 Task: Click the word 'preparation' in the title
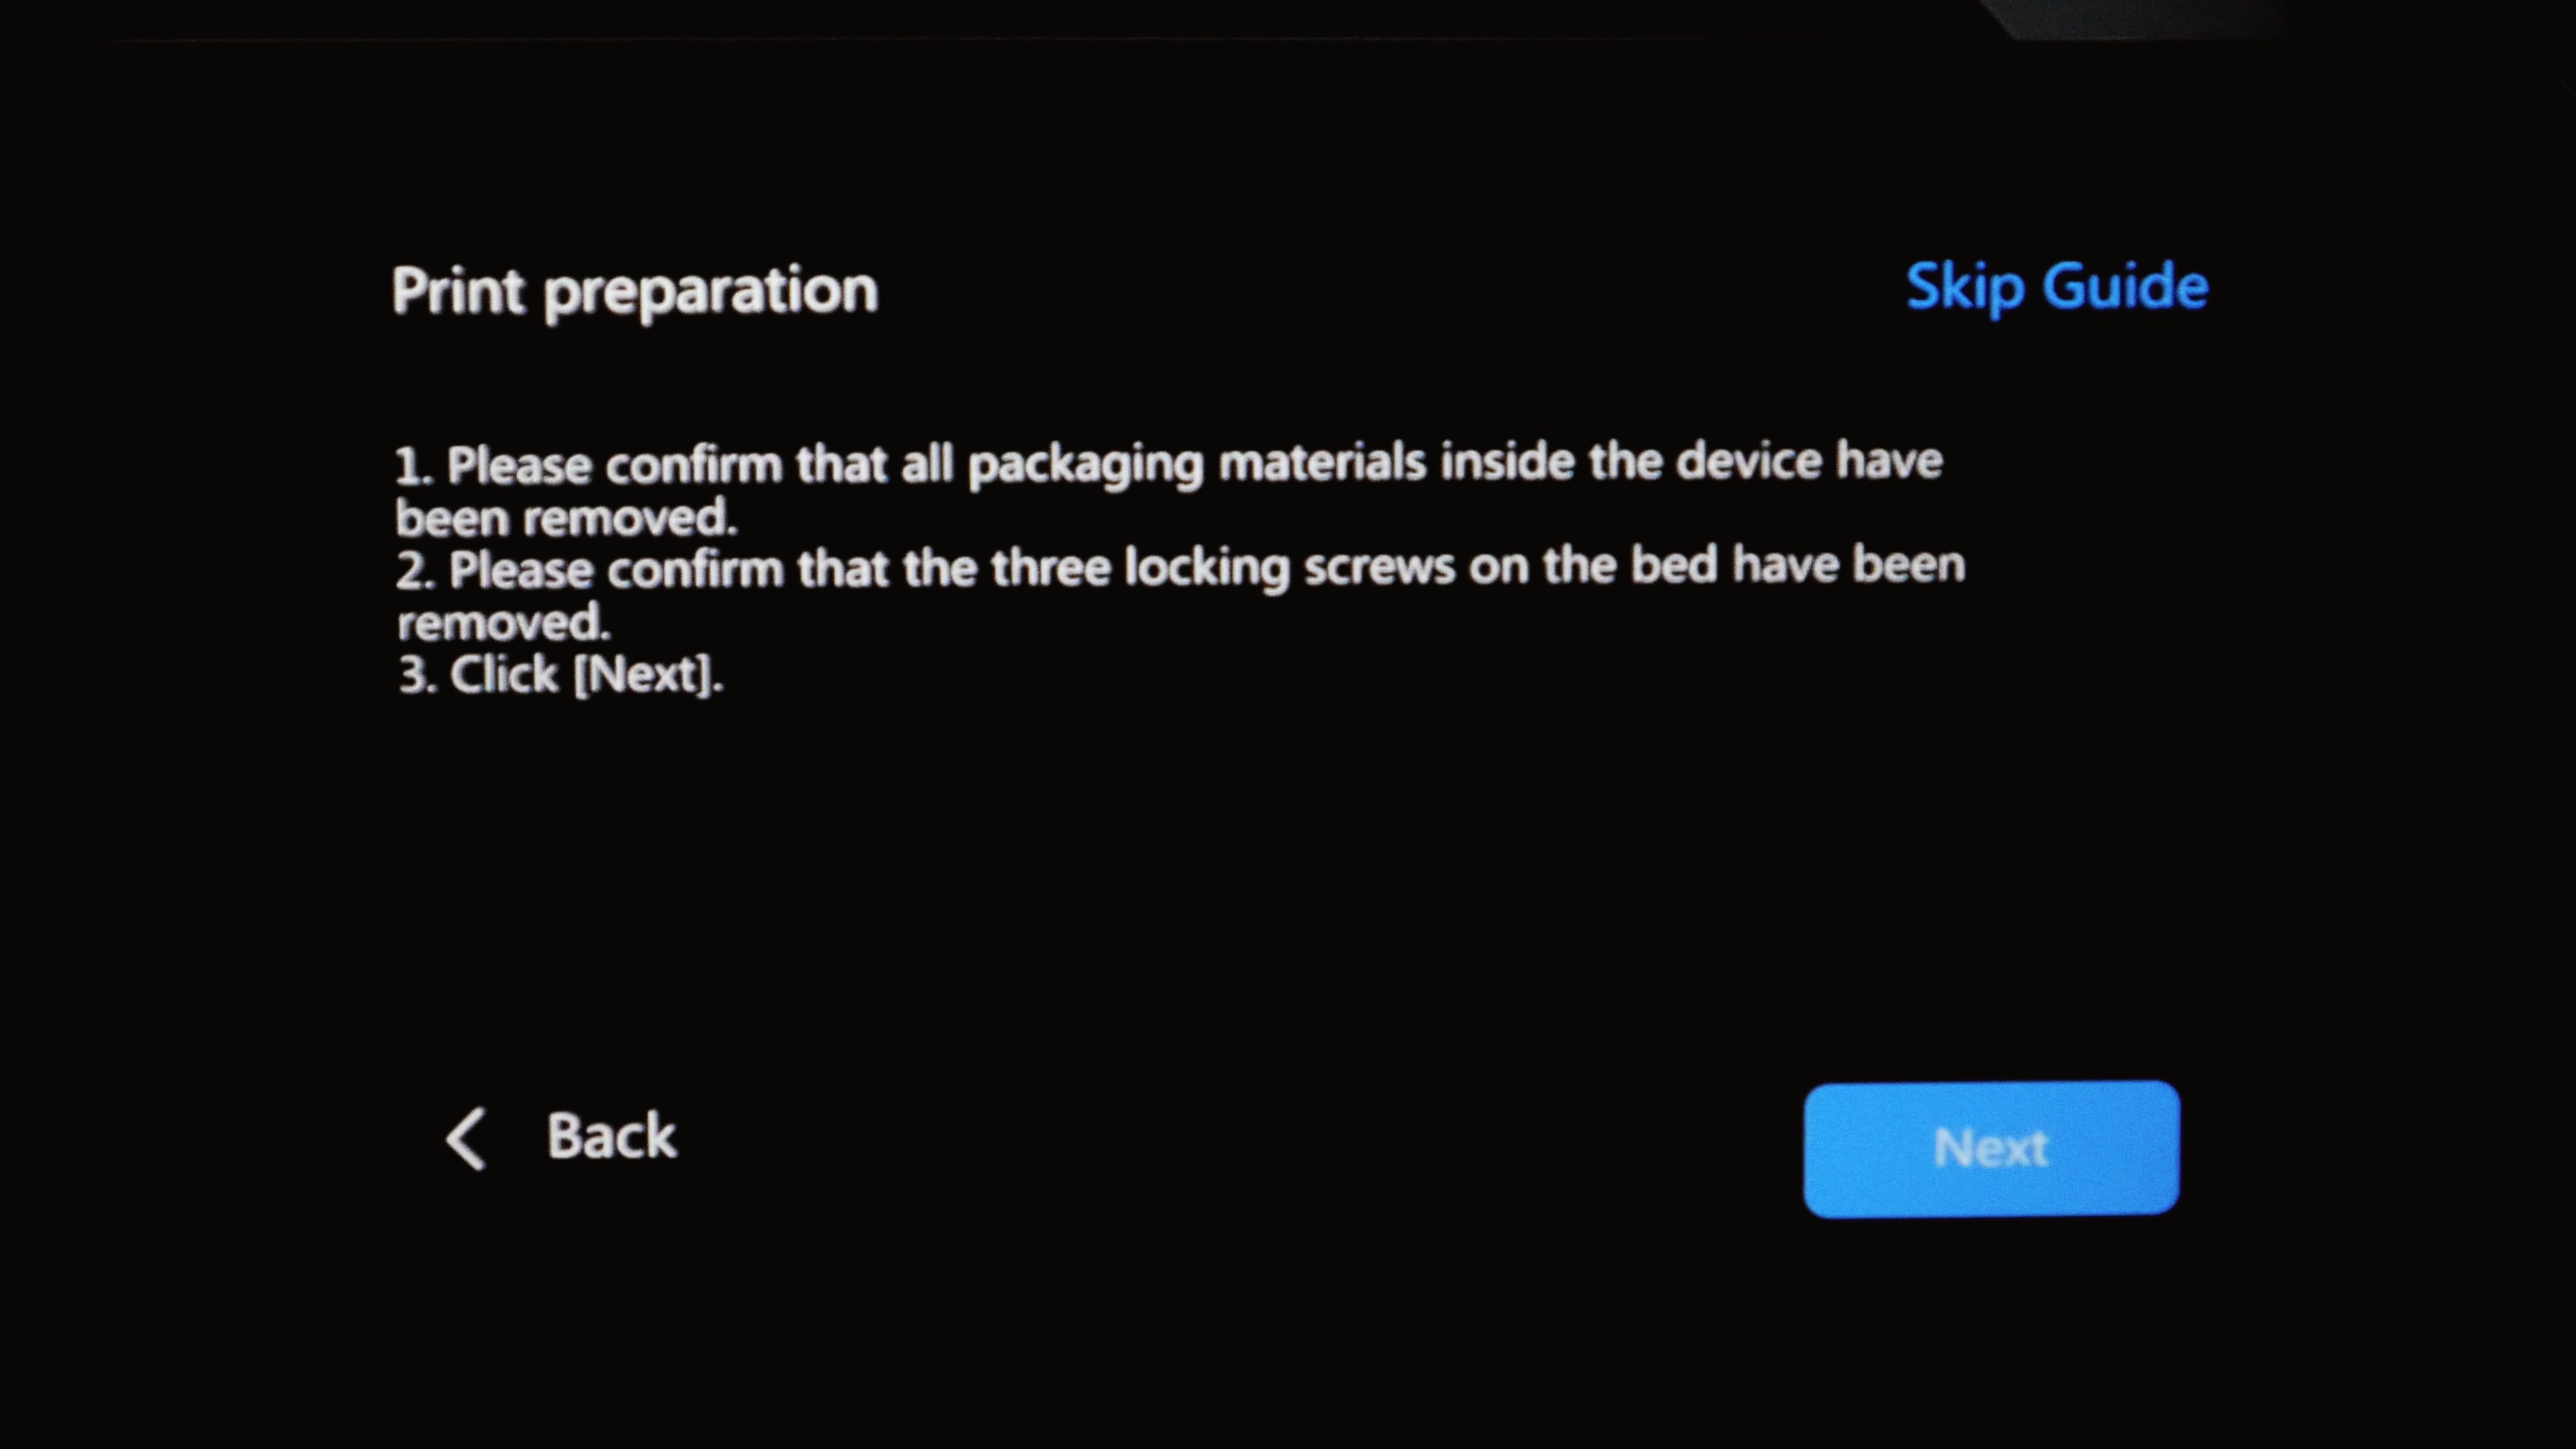[711, 293]
